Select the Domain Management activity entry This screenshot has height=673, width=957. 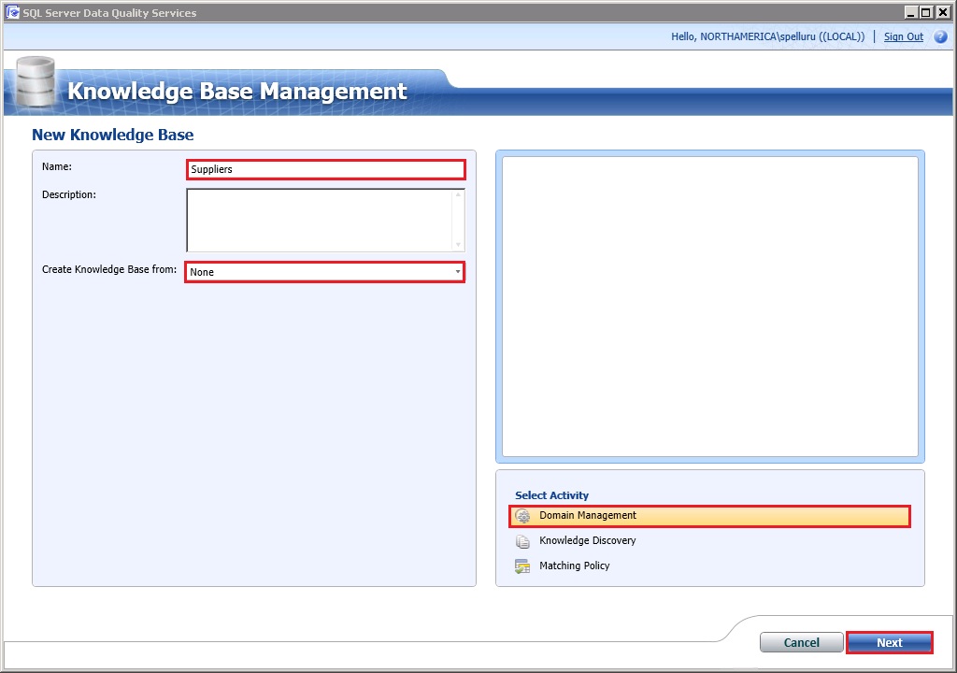click(x=589, y=515)
